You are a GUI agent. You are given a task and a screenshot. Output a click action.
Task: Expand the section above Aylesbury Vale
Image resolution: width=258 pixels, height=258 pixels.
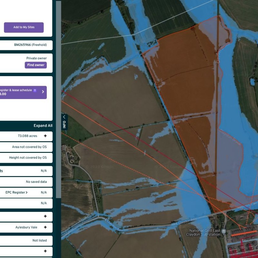coord(45,216)
